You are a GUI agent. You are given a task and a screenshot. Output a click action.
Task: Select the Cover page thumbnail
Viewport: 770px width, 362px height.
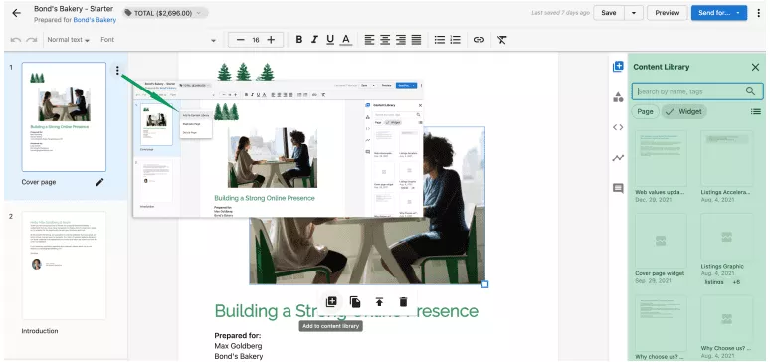(64, 117)
